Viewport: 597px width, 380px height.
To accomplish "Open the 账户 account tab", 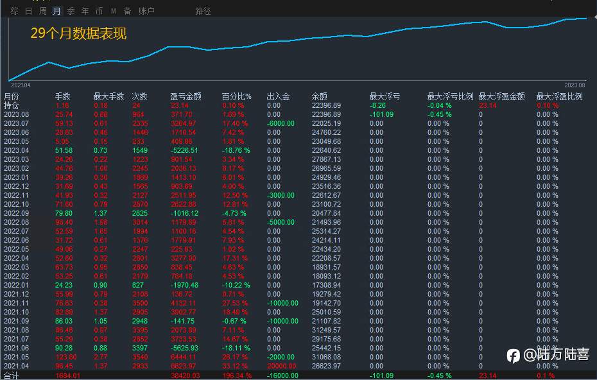I will (146, 11).
